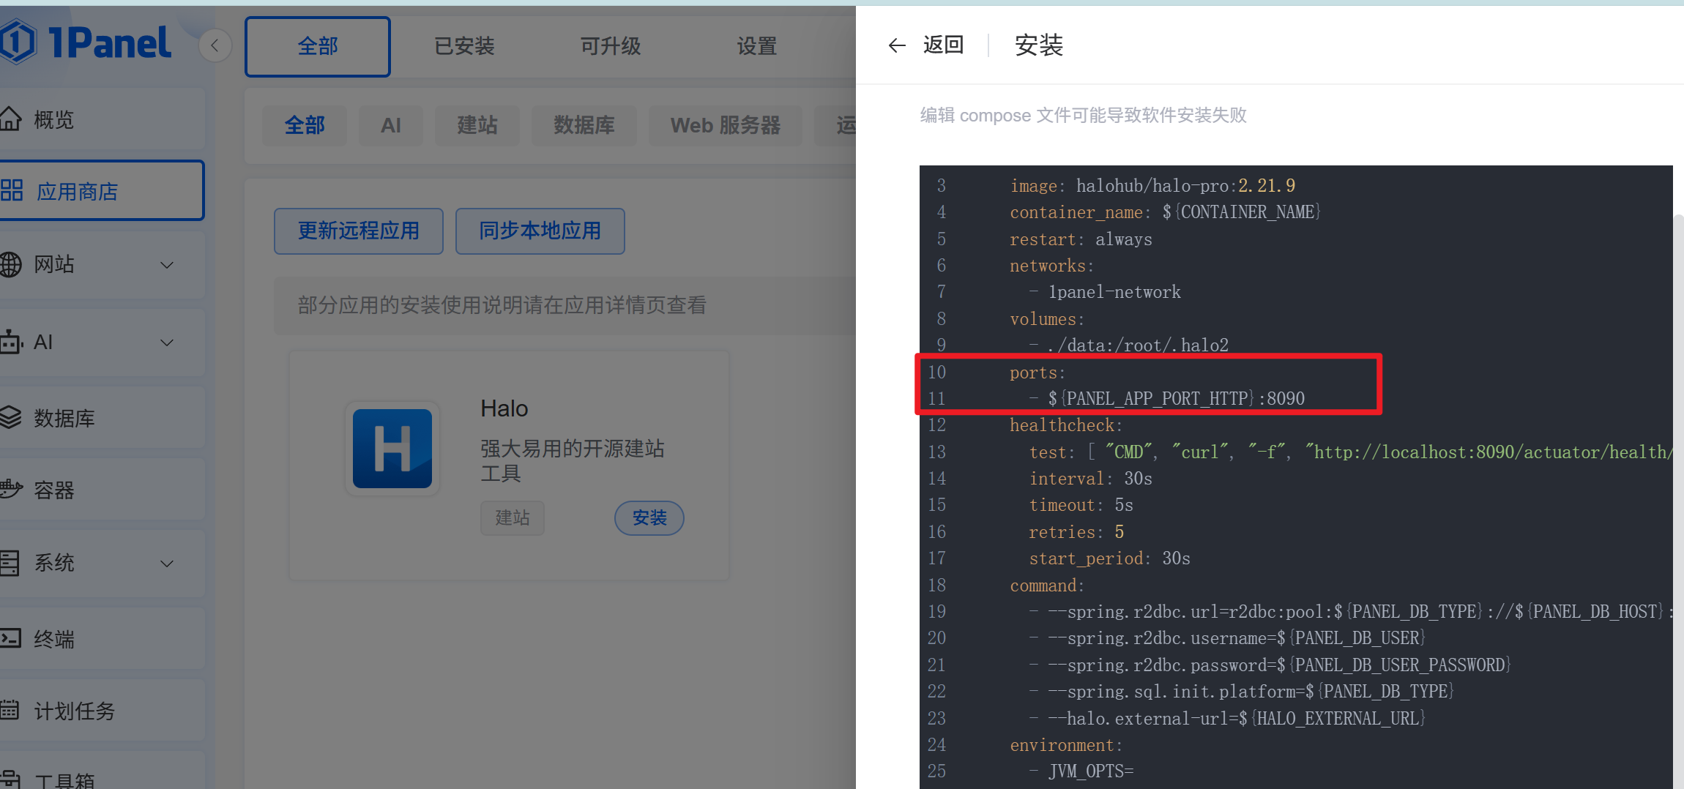
Task: Click the calendar icon beside 计划任务
Action: click(10, 710)
